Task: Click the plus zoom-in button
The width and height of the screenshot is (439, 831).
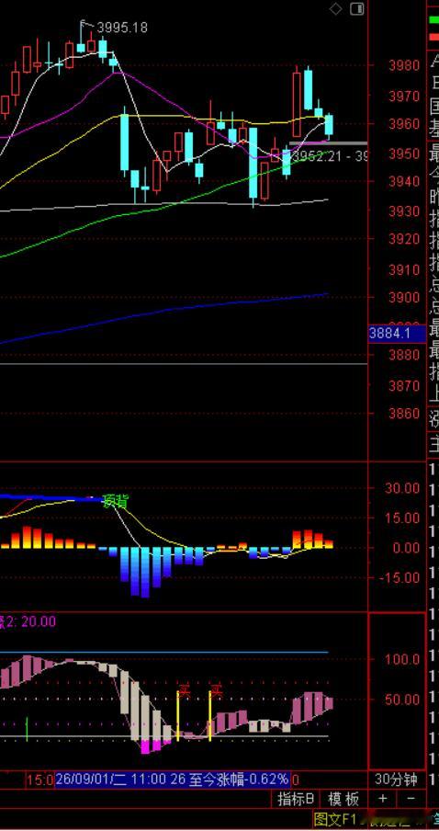Action: click(x=383, y=798)
